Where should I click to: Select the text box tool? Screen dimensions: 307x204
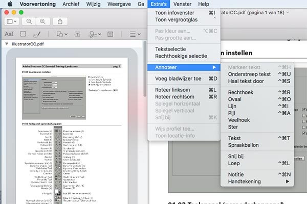click(77, 34)
